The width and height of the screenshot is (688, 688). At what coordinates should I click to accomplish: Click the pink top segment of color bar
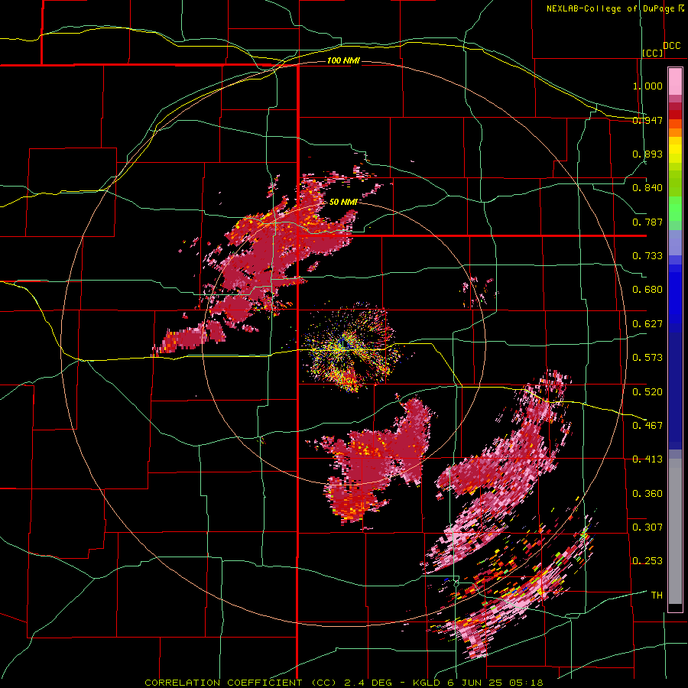click(x=675, y=82)
